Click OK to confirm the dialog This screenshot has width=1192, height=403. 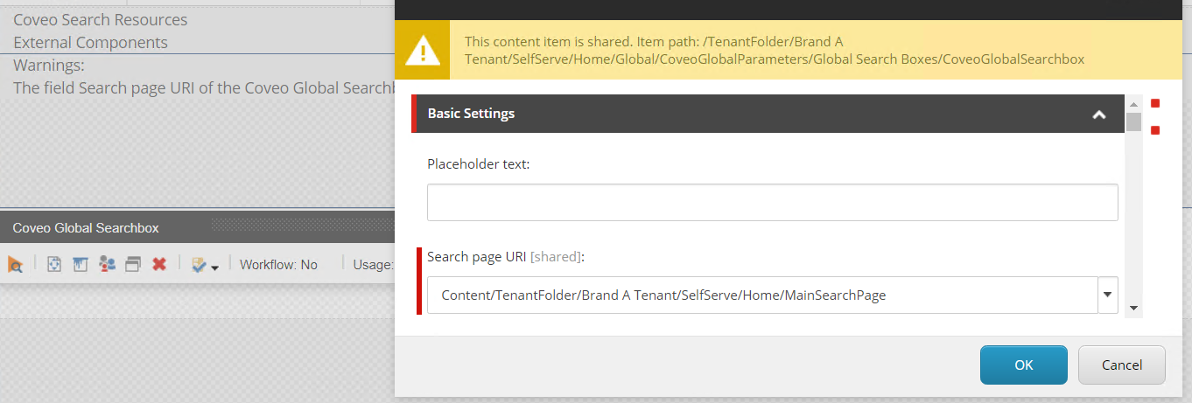pyautogui.click(x=1024, y=365)
